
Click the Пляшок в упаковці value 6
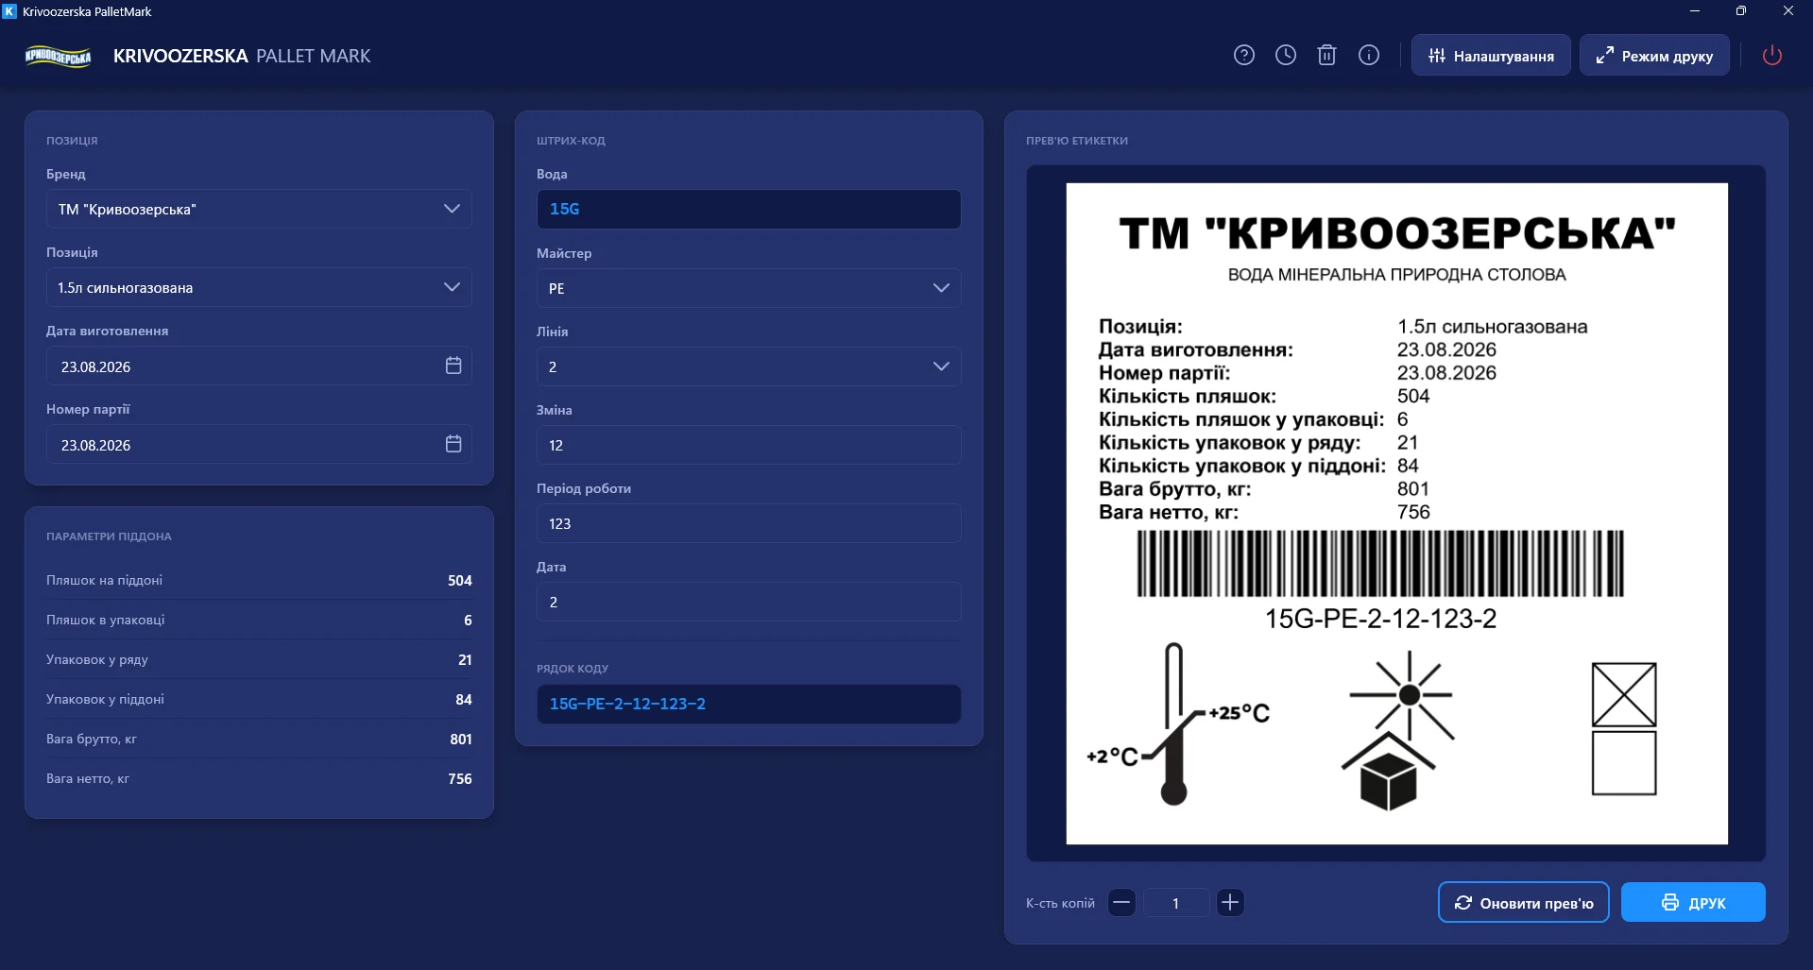468,620
